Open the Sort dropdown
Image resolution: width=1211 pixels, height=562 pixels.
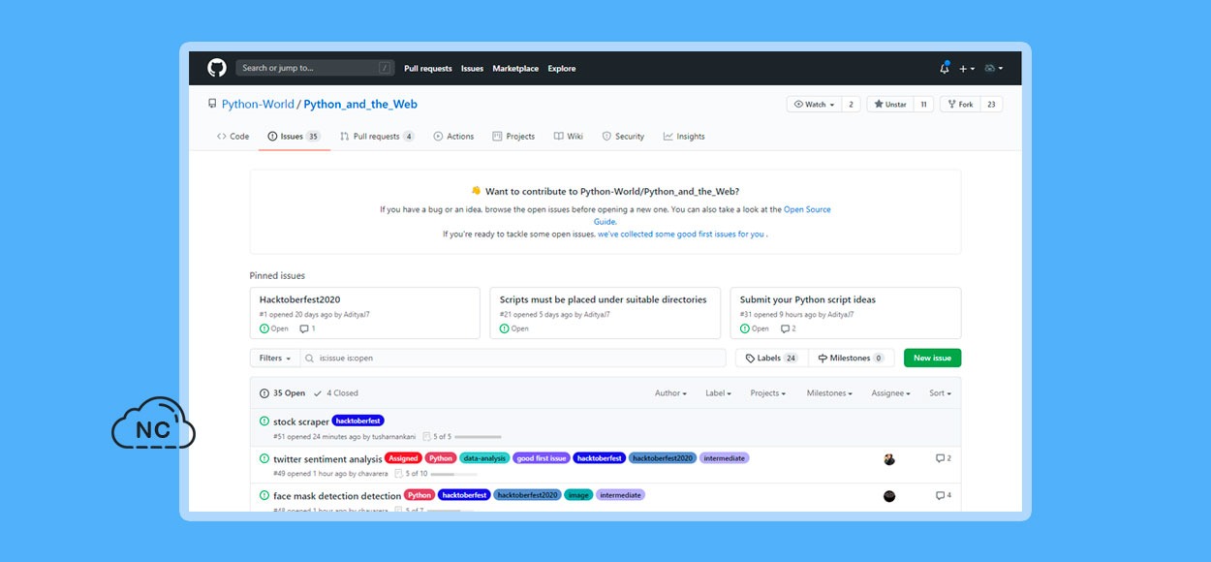(940, 393)
